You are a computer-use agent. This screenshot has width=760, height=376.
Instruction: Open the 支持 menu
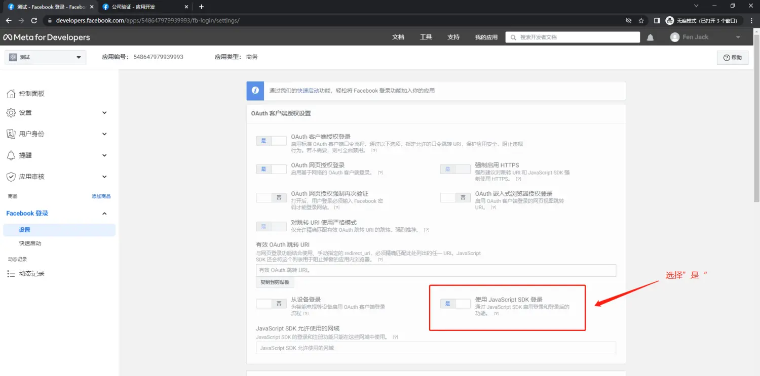[453, 37]
